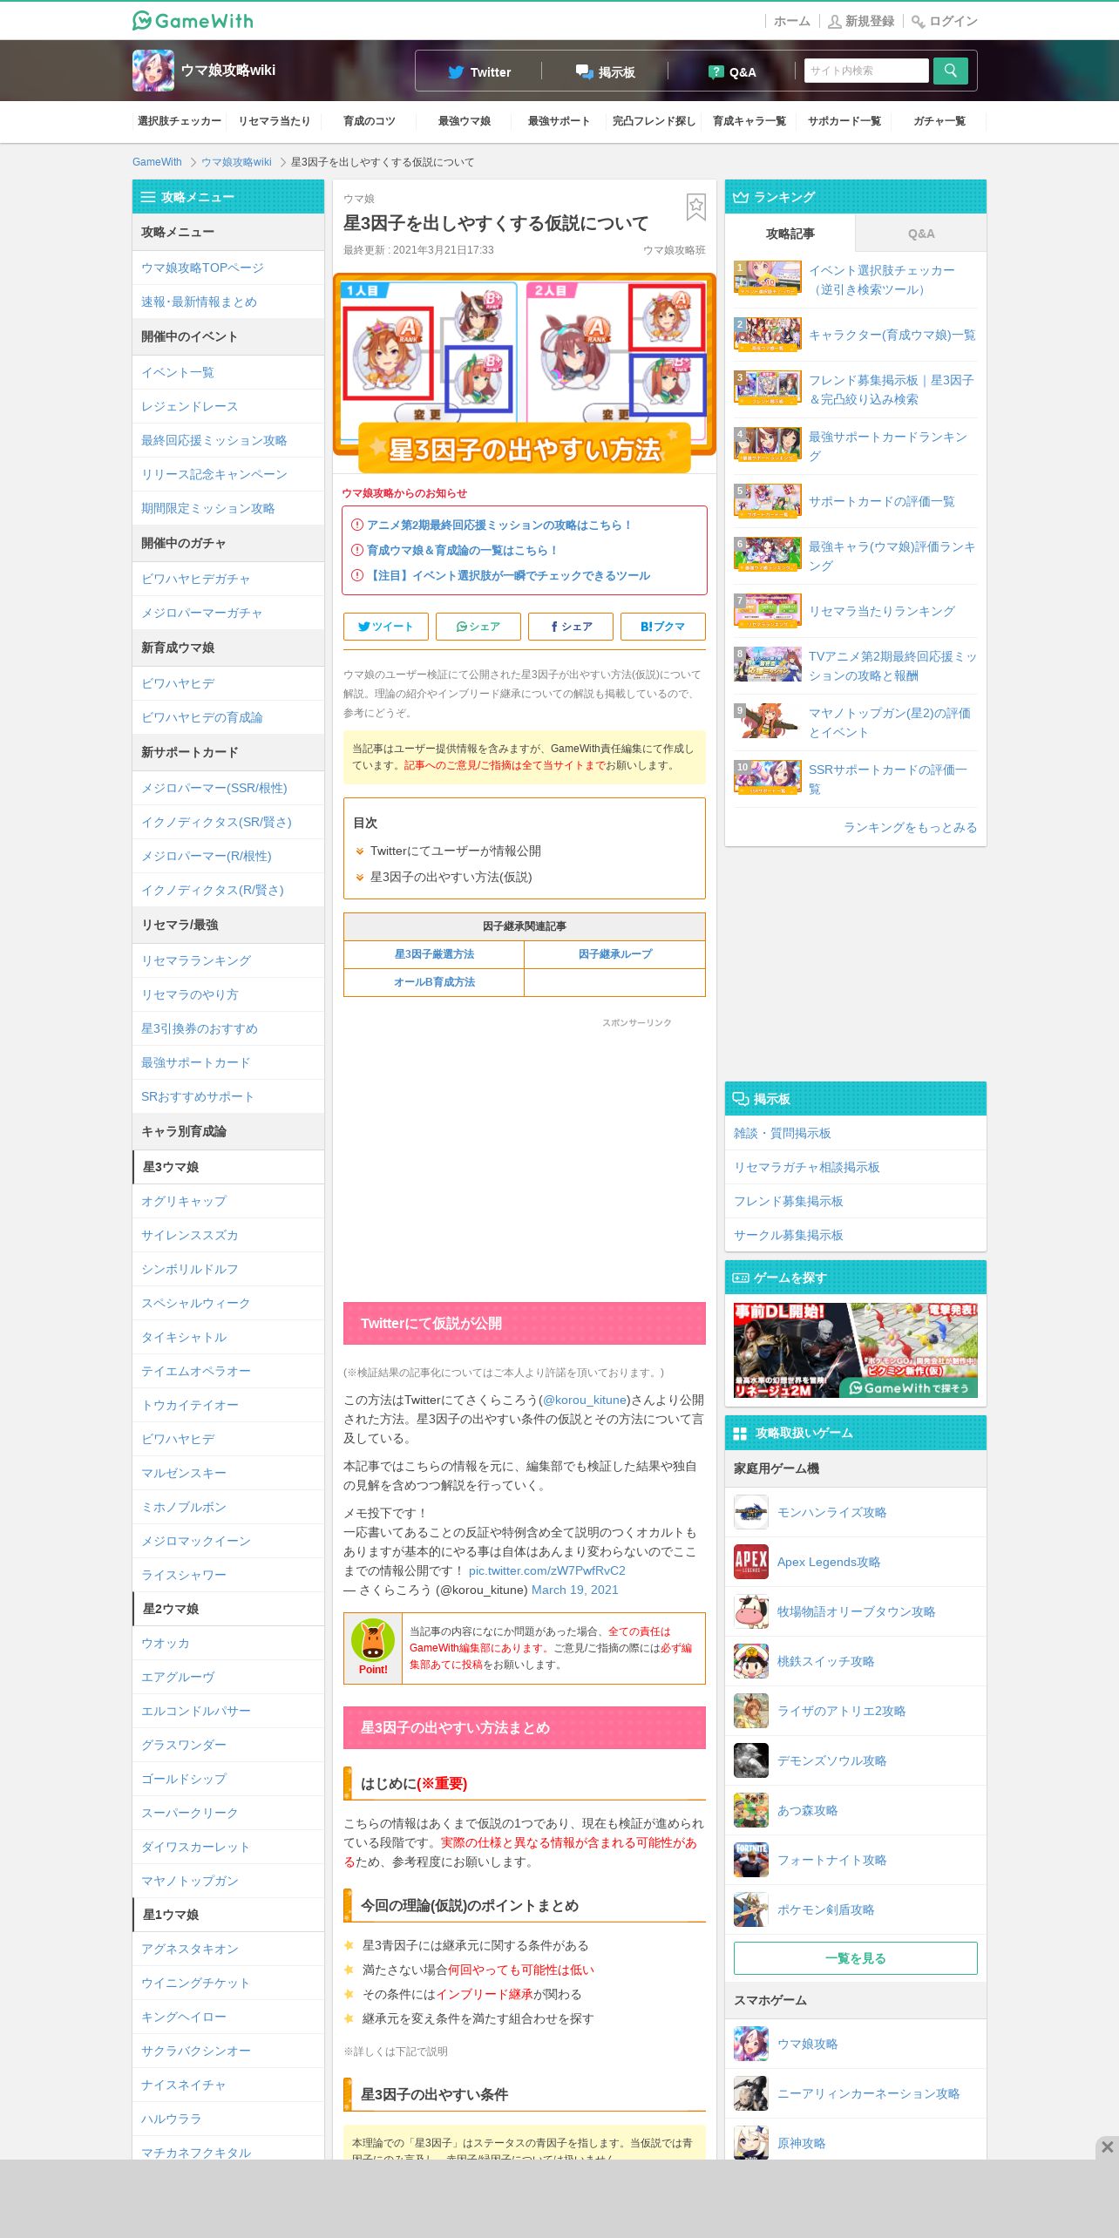Open Apex Legends攻略 icon
The height and width of the screenshot is (2238, 1119).
[750, 1563]
